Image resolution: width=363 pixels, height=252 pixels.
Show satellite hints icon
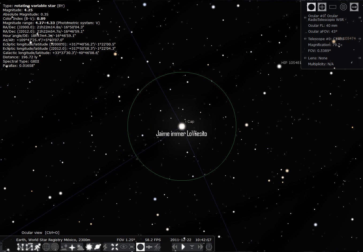click(x=149, y=247)
